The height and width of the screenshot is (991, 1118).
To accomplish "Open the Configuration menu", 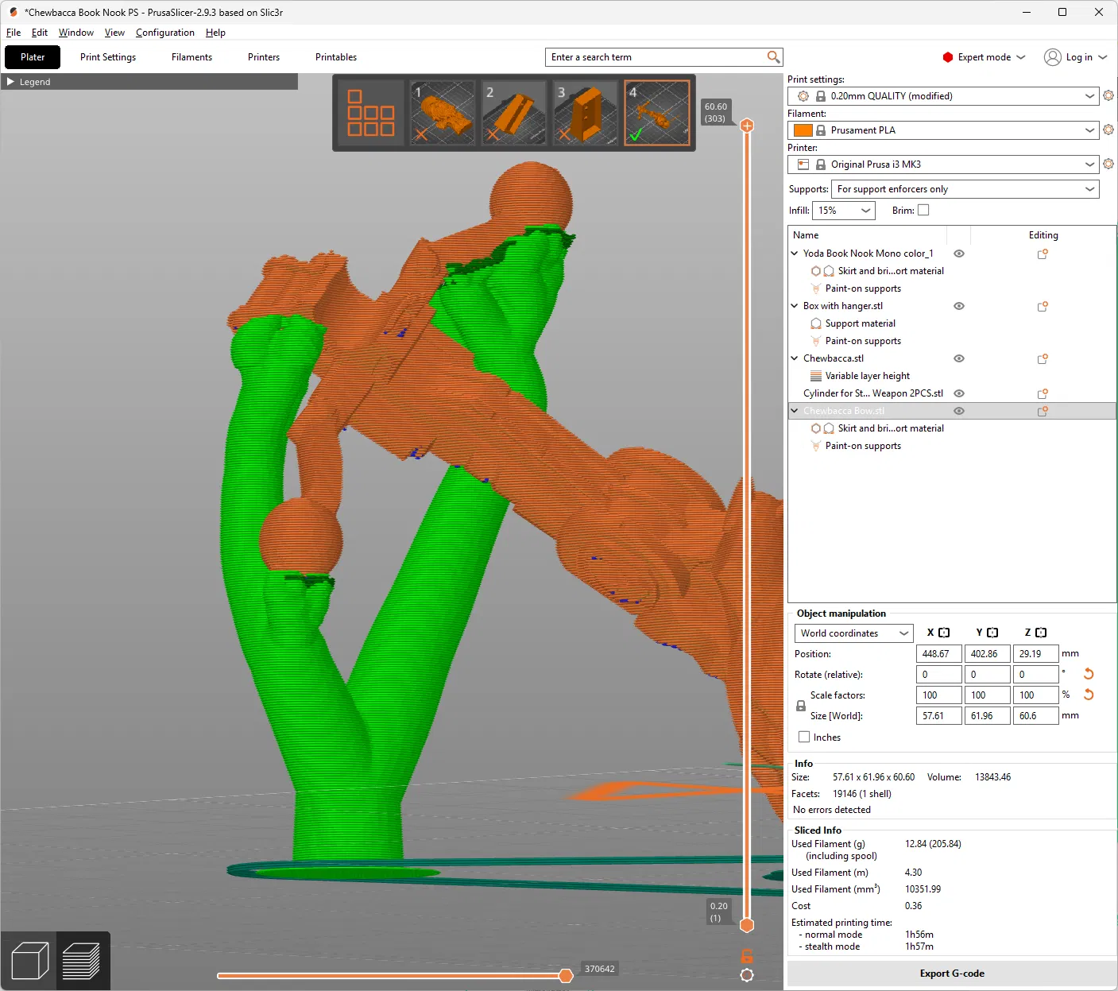I will [165, 33].
